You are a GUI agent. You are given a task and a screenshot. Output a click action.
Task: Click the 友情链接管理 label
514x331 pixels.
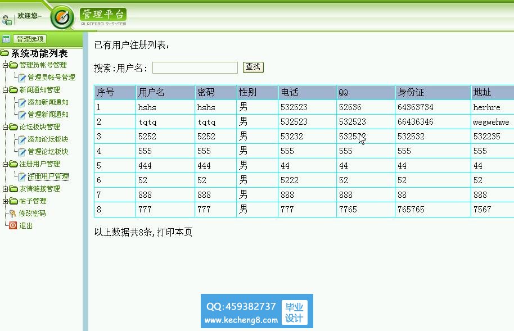coord(40,189)
